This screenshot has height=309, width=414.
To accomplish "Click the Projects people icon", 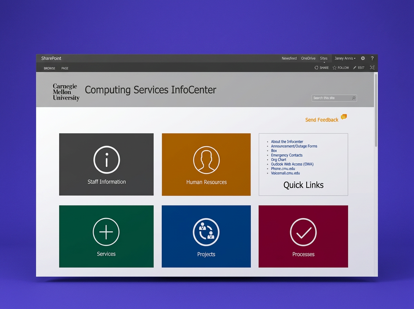I will coord(206,232).
